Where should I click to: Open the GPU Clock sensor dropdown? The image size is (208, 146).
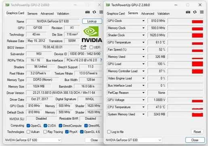pos(143,21)
